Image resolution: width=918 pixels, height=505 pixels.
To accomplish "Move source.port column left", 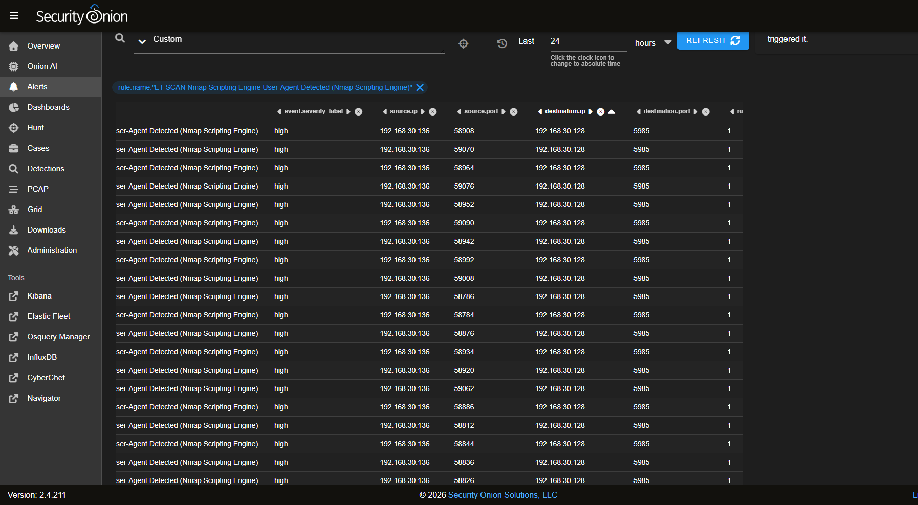I will click(x=459, y=111).
